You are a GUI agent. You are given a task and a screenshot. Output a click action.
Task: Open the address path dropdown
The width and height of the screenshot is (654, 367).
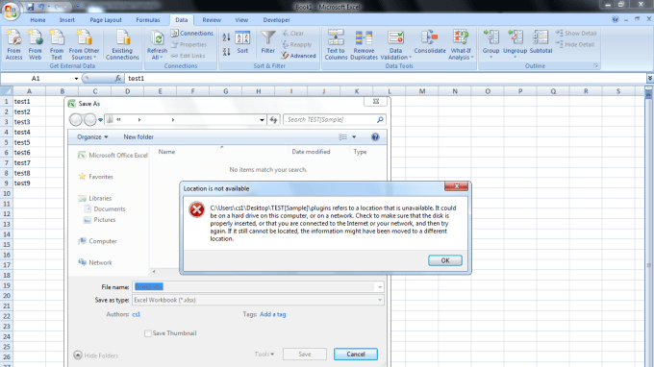[x=262, y=119]
